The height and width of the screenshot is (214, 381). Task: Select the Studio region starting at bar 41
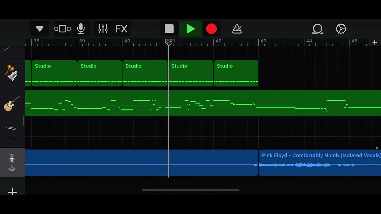click(x=191, y=73)
